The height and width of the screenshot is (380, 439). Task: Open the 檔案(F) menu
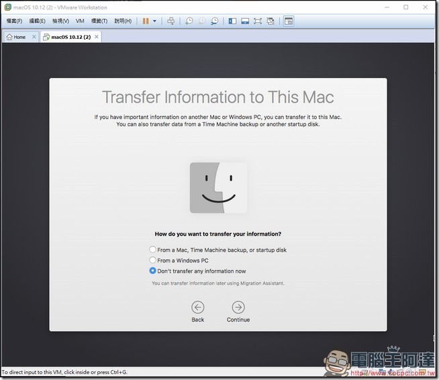coord(14,21)
